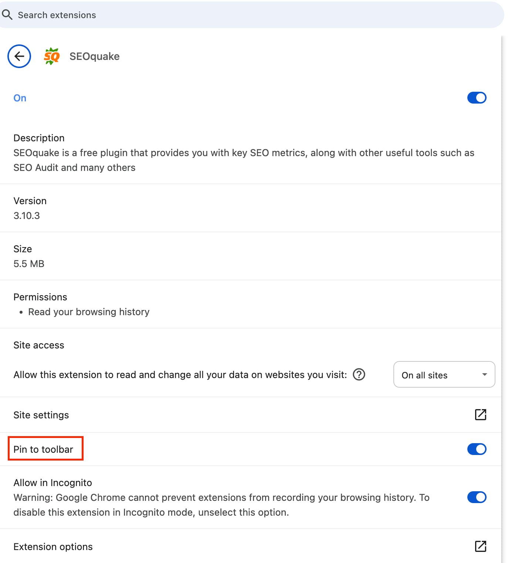Screen dimensions: 508x563
Task: Click the Site access heading
Action: click(39, 345)
